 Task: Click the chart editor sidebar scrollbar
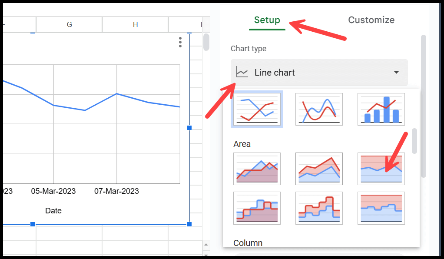point(423,106)
